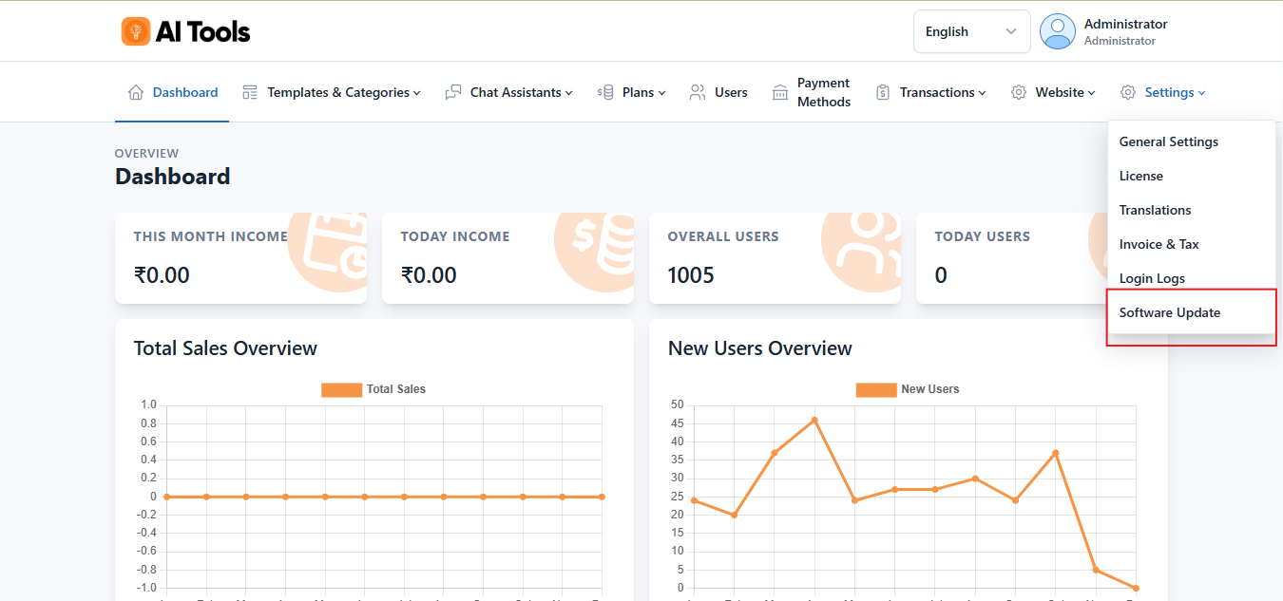
Task: Click the Payment Methods bank icon
Action: (x=780, y=92)
